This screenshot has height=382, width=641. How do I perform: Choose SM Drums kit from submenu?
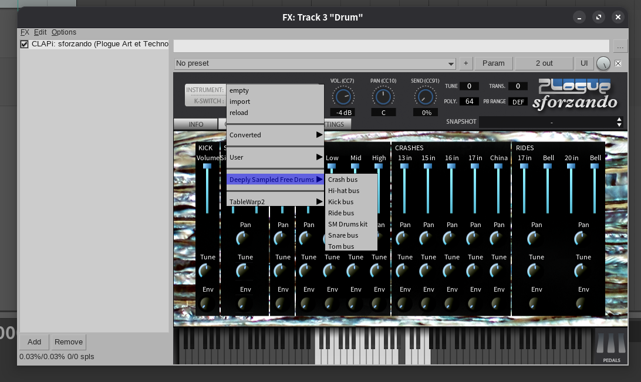coord(348,224)
